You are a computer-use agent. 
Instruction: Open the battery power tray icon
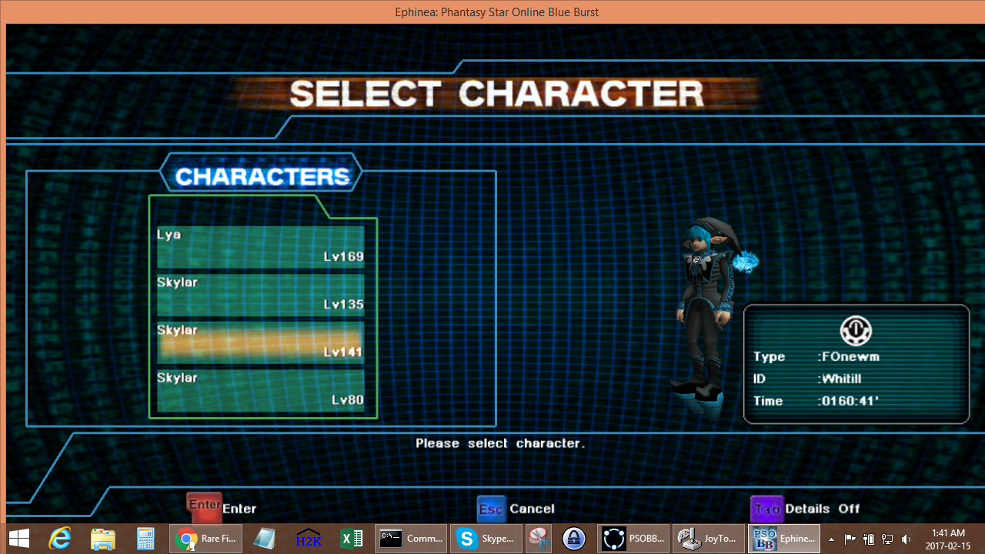(x=869, y=539)
